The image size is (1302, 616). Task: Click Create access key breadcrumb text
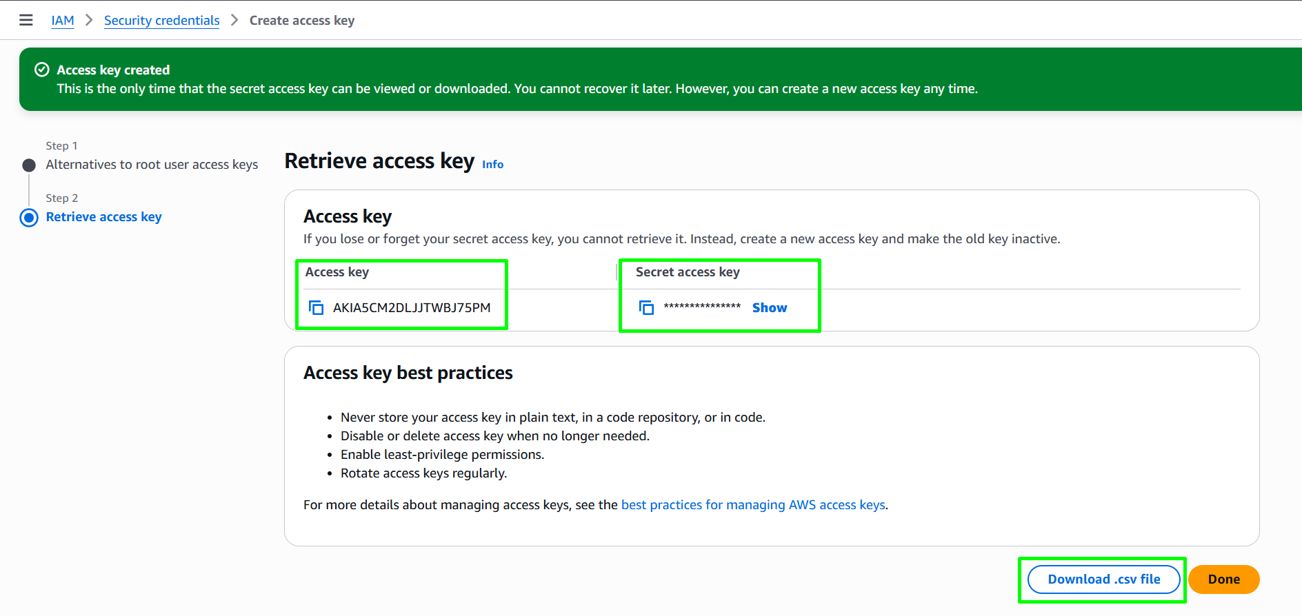[302, 21]
